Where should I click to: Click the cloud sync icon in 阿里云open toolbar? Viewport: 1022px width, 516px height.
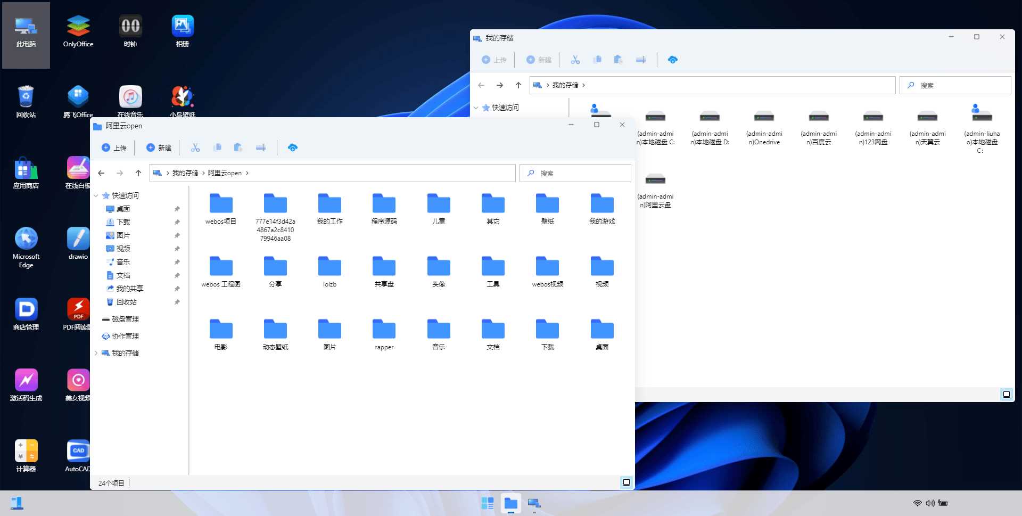click(292, 148)
